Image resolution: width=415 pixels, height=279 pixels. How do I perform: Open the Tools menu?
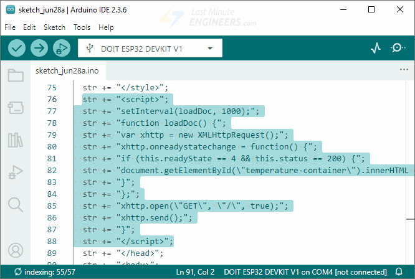pos(82,27)
